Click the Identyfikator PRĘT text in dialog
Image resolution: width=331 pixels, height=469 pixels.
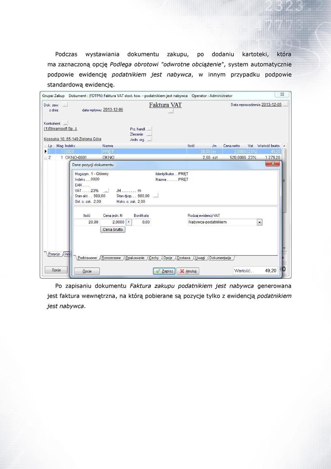pos(172,174)
